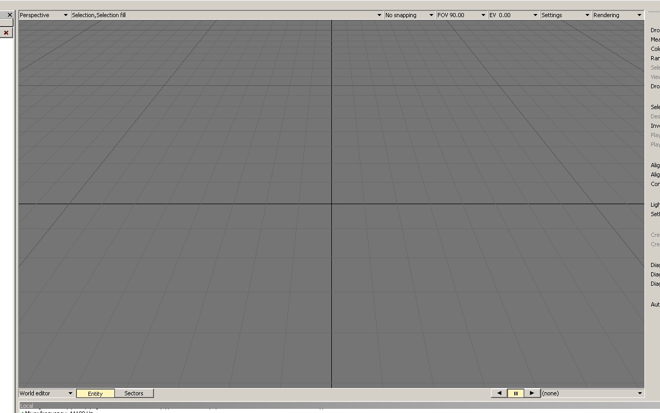The height and width of the screenshot is (413, 660).
Task: Open the Perspective view mode dropdown
Action: click(44, 15)
